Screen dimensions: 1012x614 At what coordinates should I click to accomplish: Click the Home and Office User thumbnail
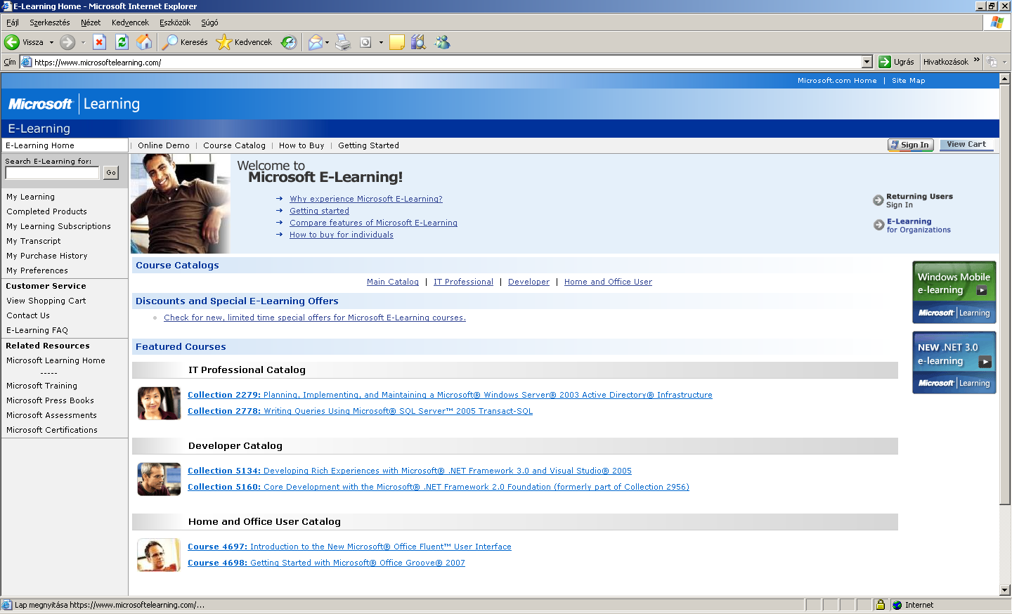(159, 555)
